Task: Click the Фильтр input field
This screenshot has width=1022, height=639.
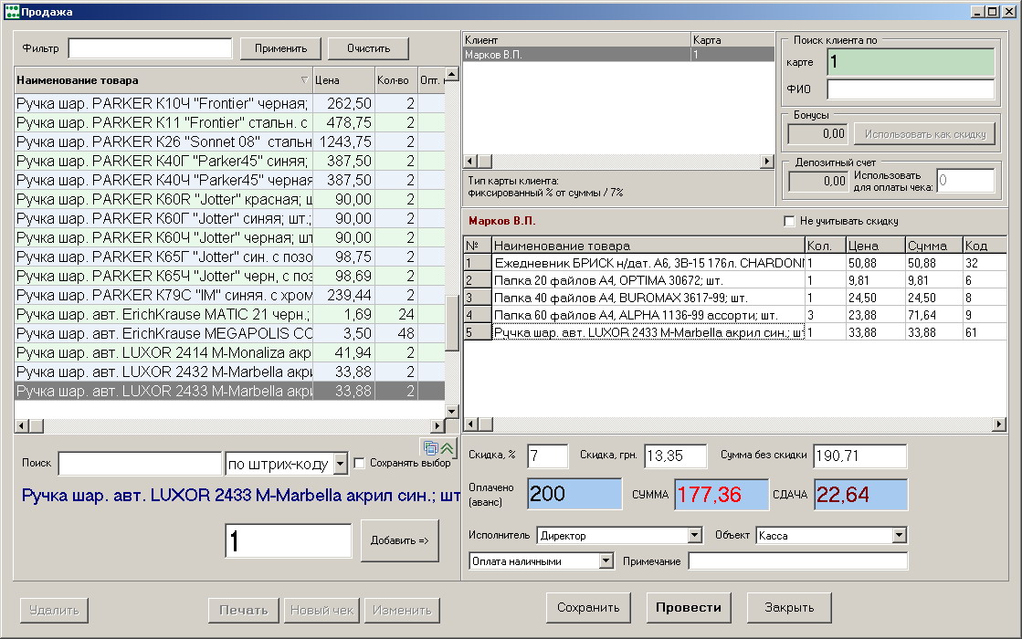Action: tap(150, 48)
